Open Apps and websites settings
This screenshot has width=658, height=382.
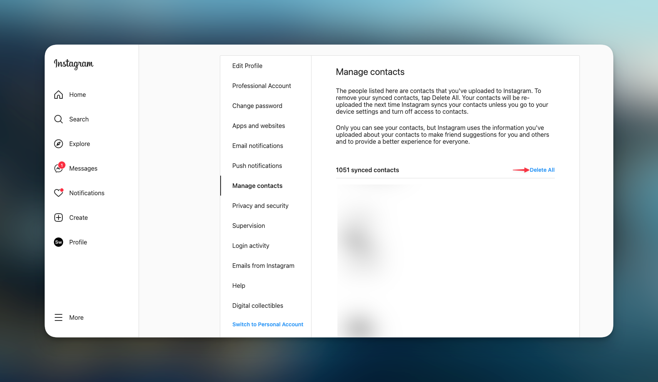tap(258, 126)
